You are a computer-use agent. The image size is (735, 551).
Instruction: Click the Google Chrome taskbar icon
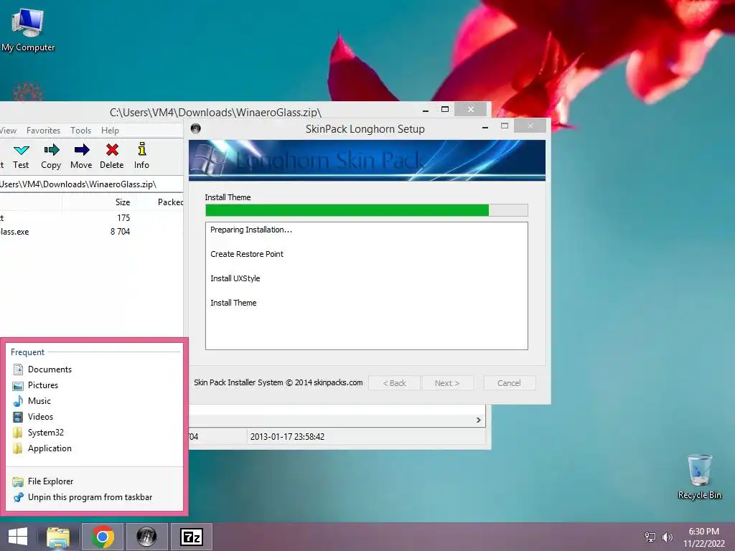pyautogui.click(x=103, y=537)
